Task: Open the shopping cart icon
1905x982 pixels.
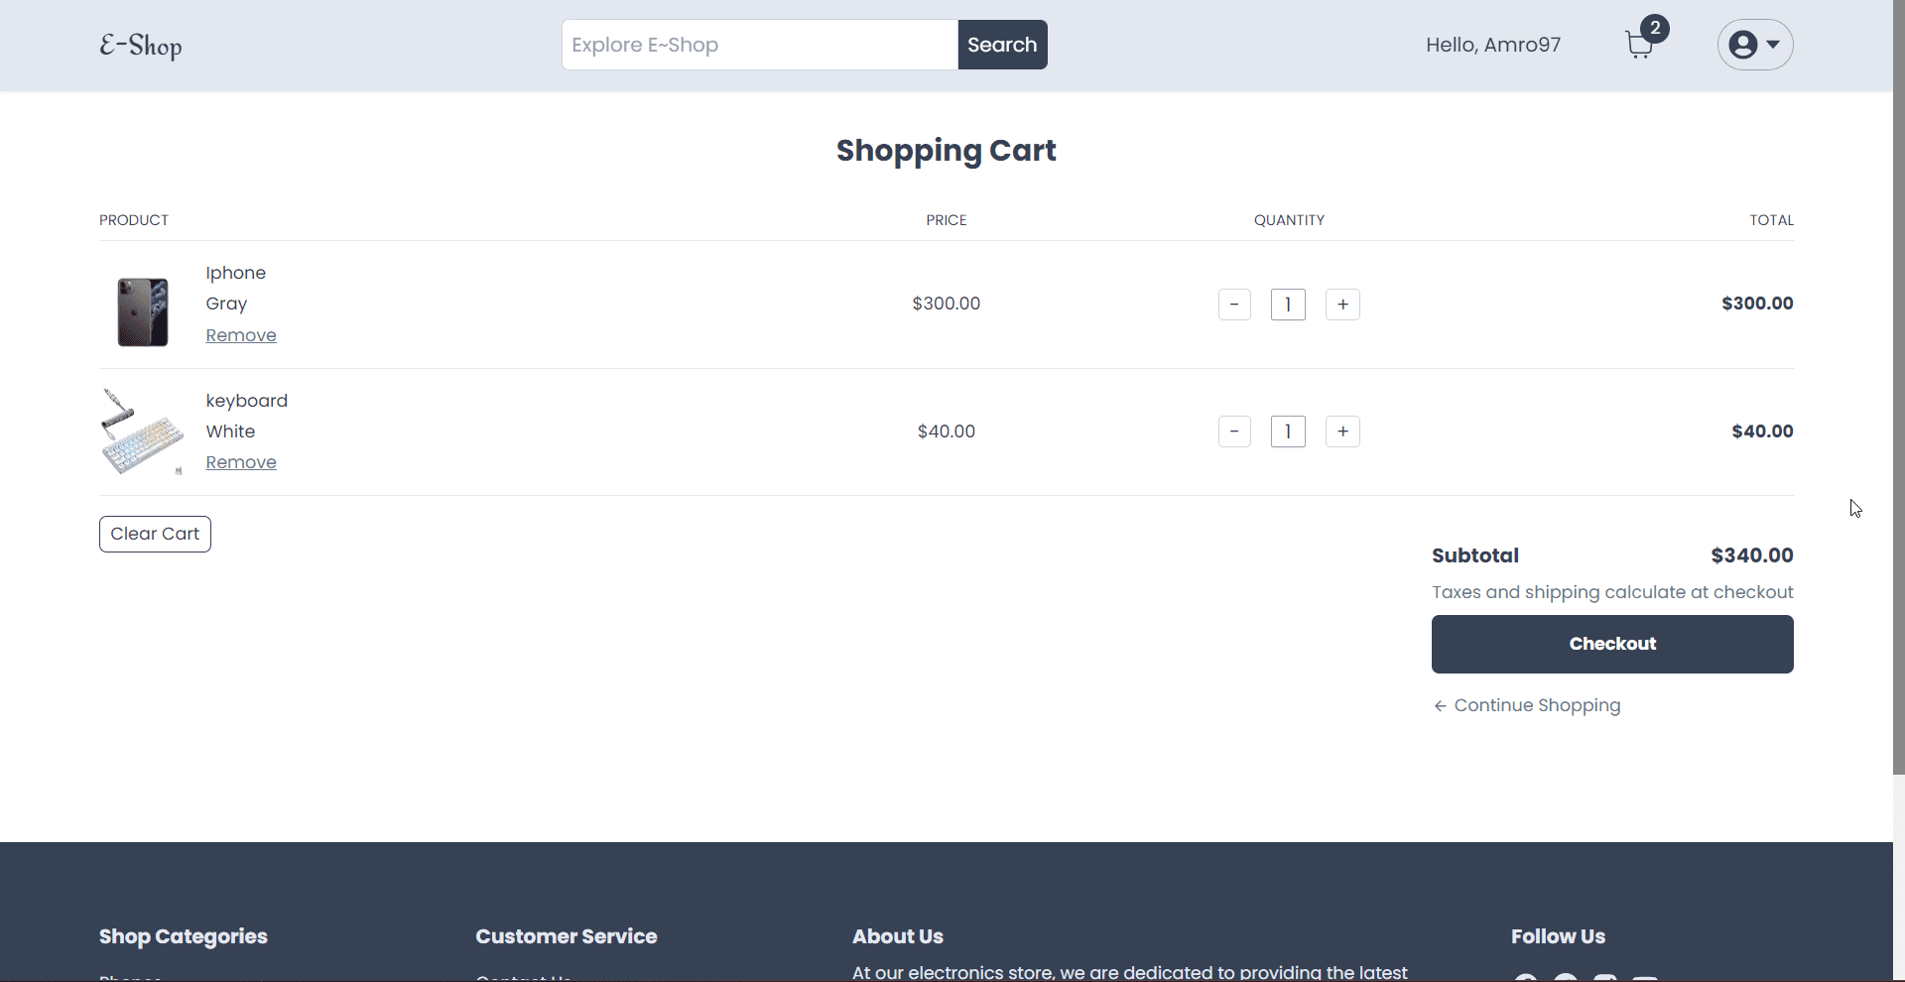Action: (x=1640, y=45)
